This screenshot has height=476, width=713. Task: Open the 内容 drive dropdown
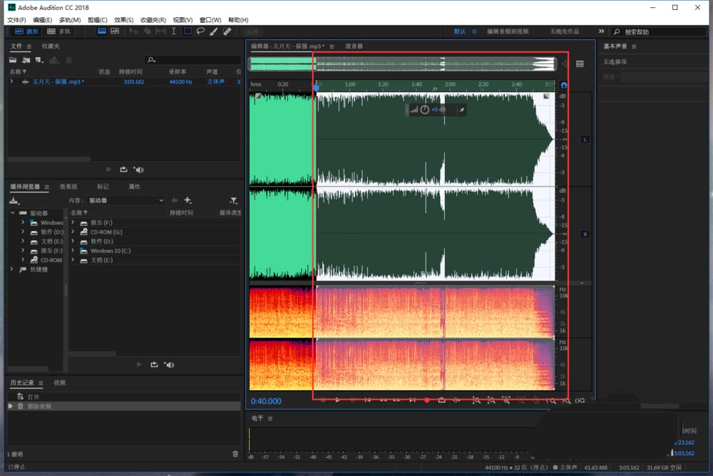click(126, 201)
